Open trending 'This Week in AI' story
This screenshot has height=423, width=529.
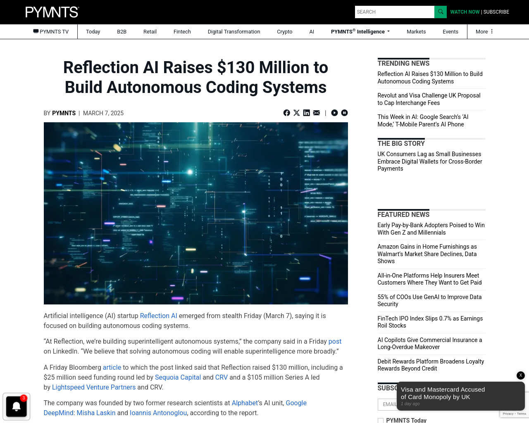[x=423, y=121]
